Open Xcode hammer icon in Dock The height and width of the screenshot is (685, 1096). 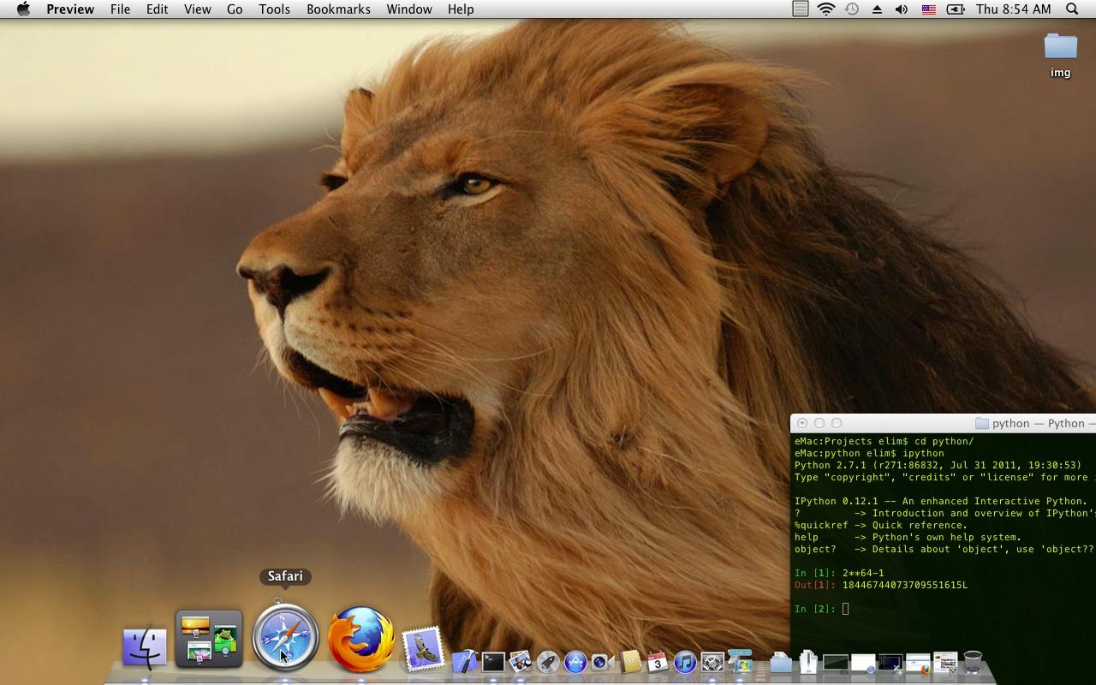click(x=465, y=661)
